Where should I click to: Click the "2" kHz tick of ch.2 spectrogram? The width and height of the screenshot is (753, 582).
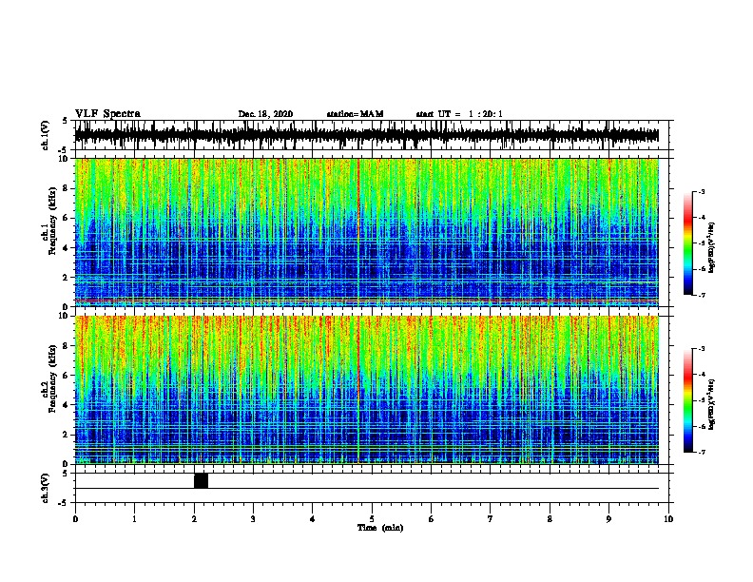67,435
